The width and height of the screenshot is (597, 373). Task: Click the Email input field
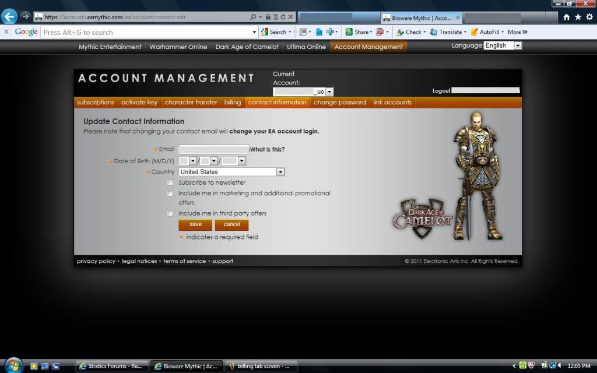214,149
